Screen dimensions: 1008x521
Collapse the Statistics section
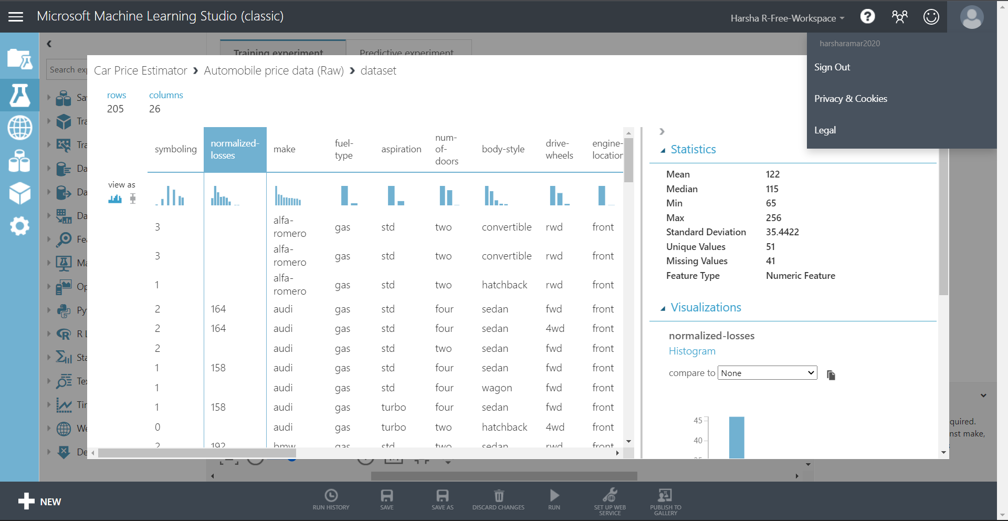pos(663,150)
